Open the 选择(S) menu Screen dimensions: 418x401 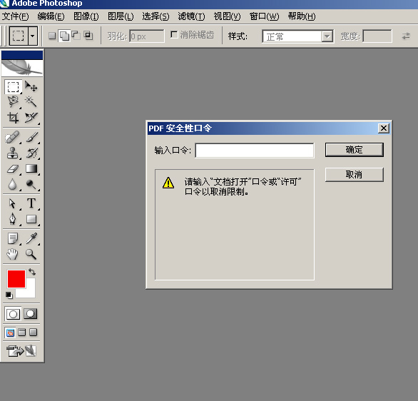[156, 16]
